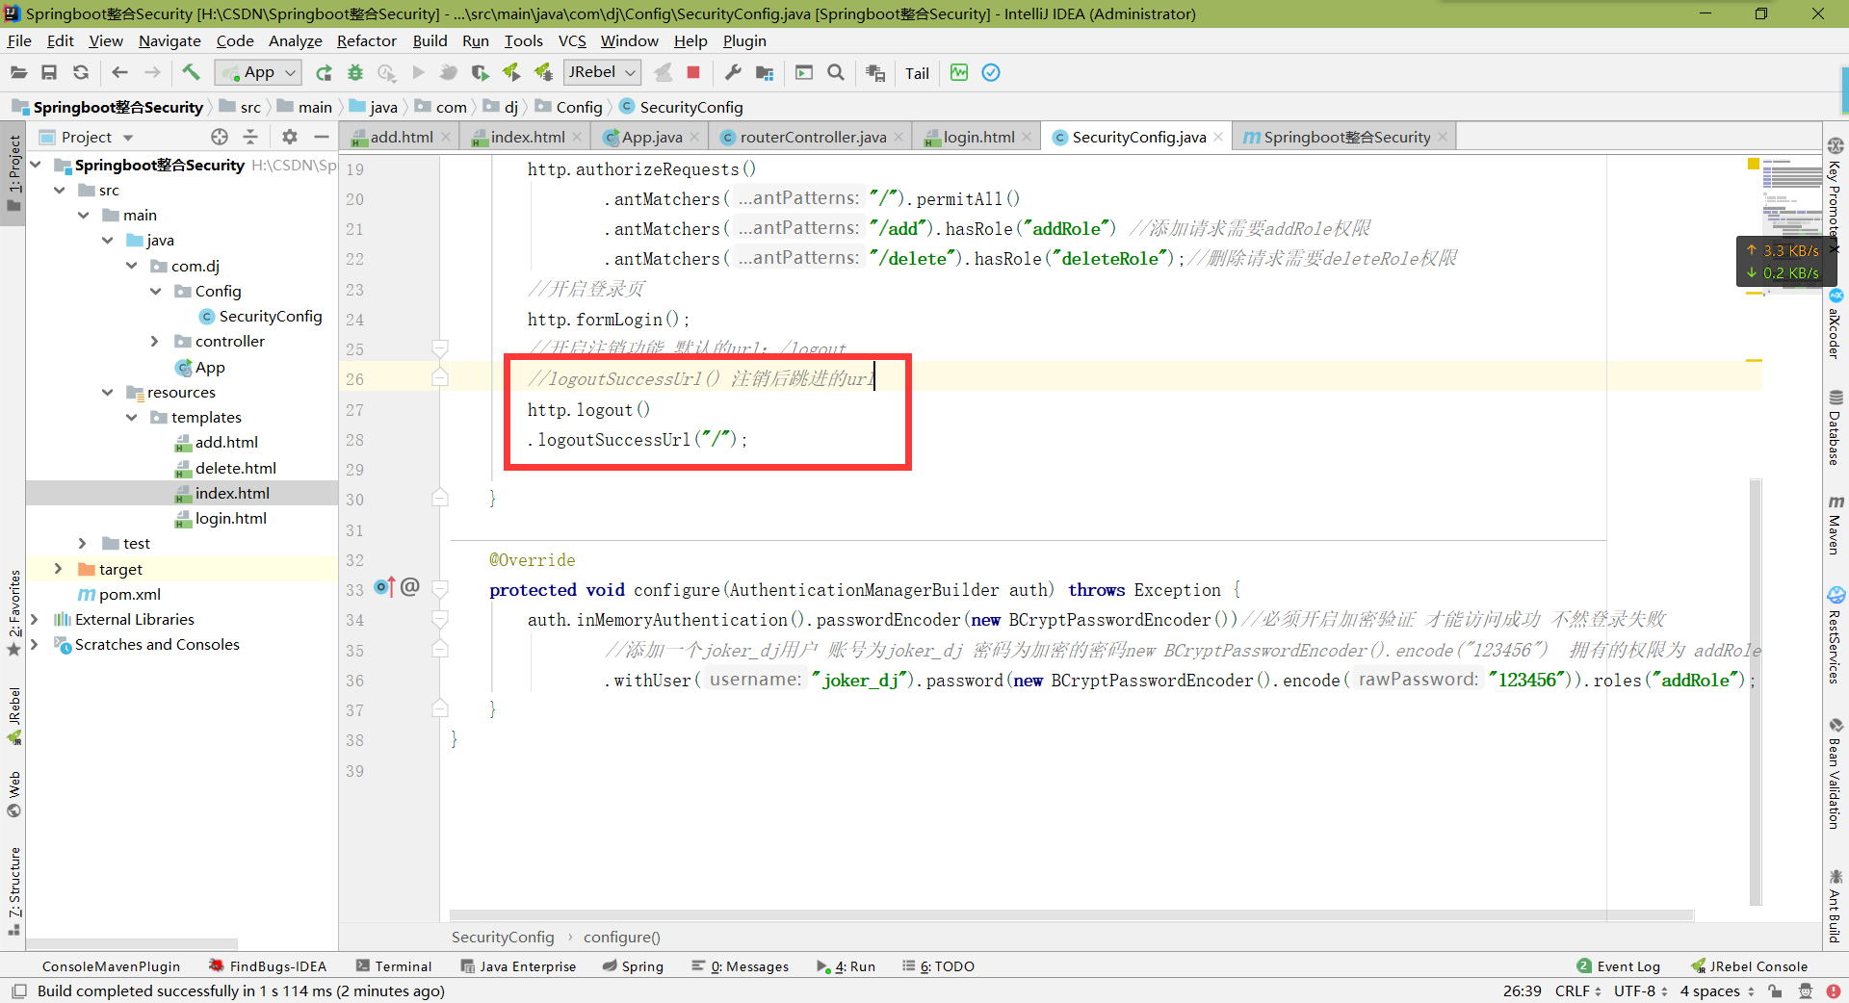The width and height of the screenshot is (1849, 1003).
Task: Open the Event Log
Action: click(1618, 965)
